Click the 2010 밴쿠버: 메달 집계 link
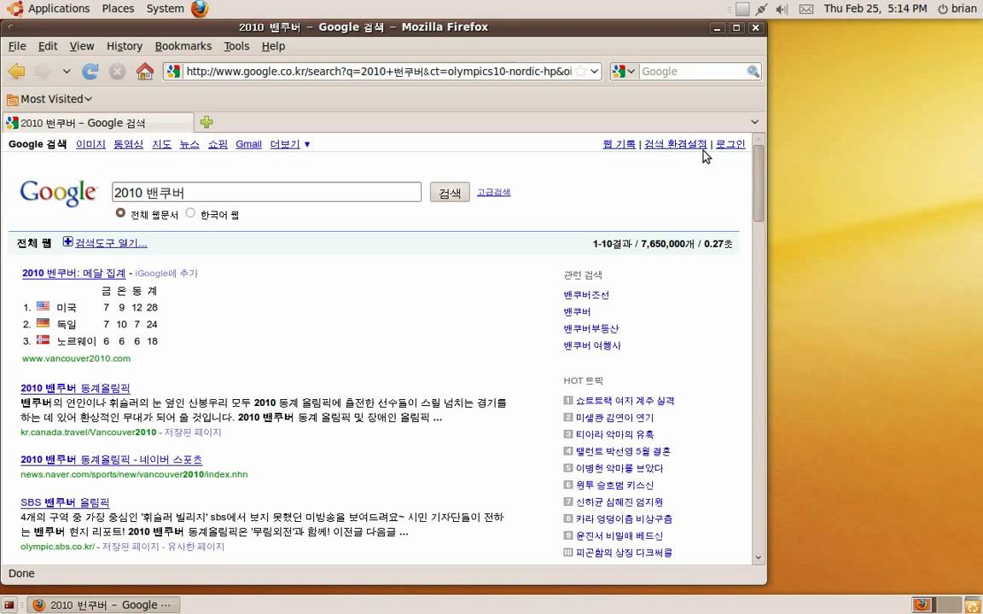 pos(73,273)
